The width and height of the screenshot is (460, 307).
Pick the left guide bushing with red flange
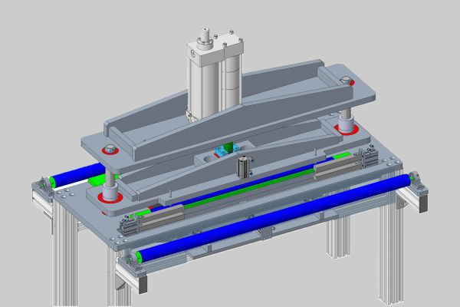[x=110, y=193]
